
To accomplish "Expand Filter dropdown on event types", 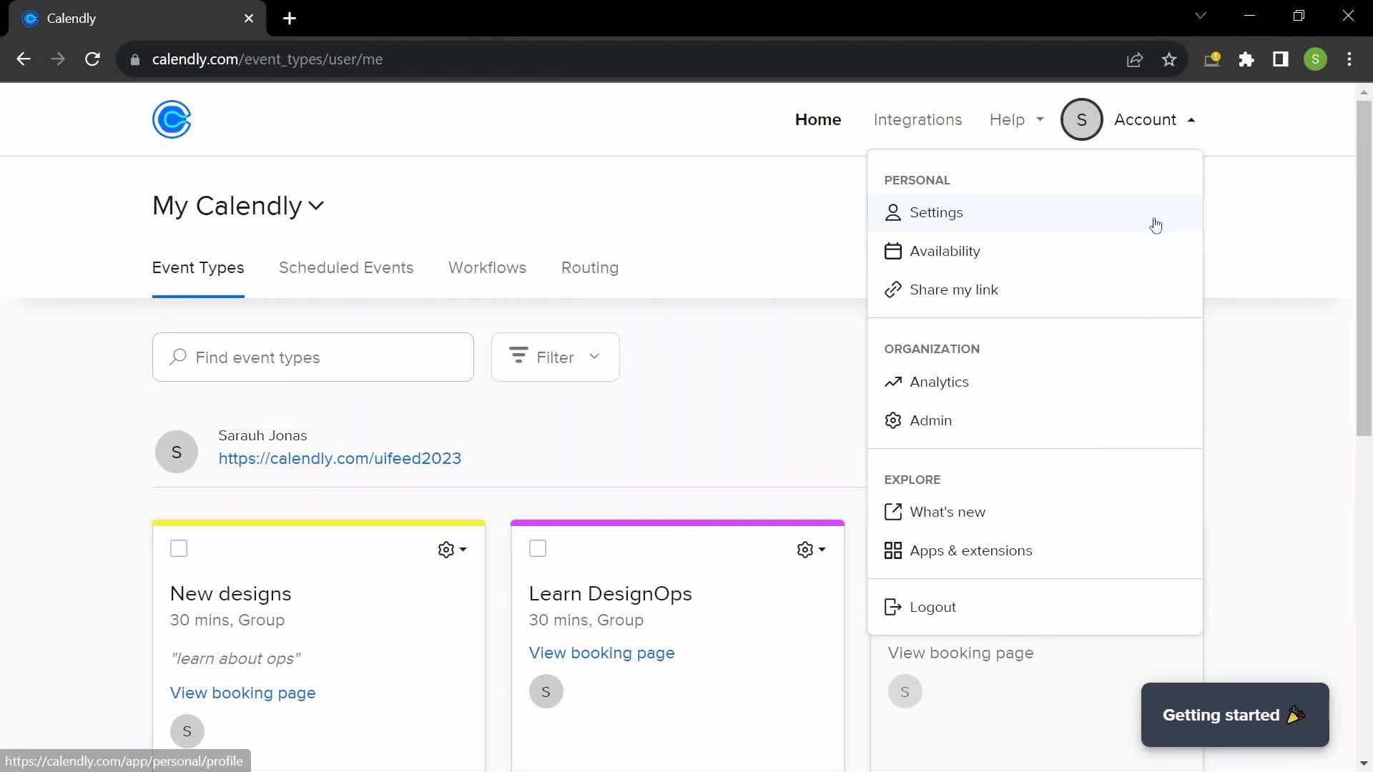I will 553,356.
